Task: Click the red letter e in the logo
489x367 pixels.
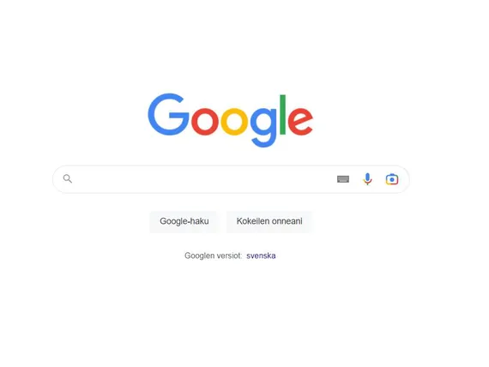Action: coord(300,121)
